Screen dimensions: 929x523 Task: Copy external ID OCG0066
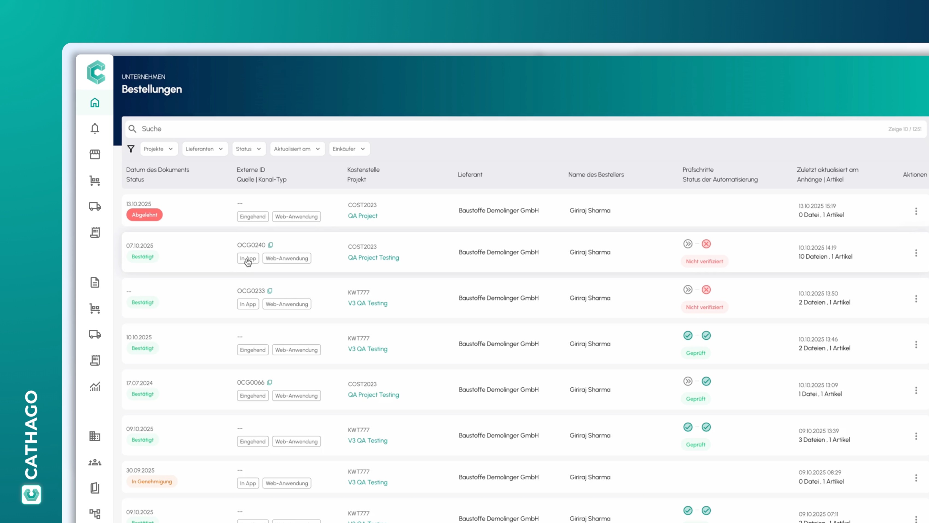point(270,382)
